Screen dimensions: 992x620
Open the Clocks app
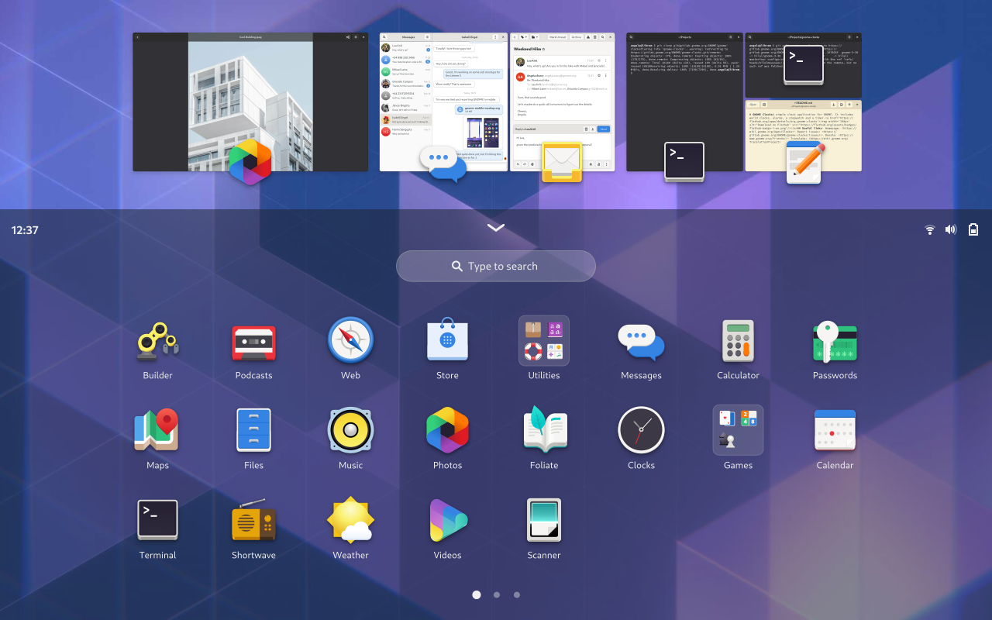coord(641,431)
